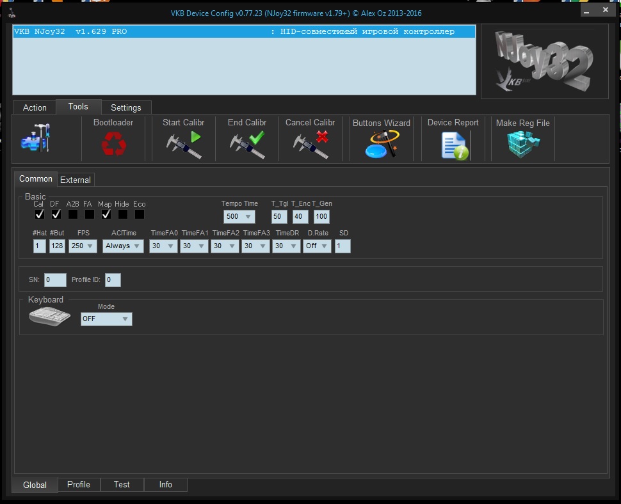Screen dimensions: 621x504
Task: Open the Test bottom tab
Action: 122,485
